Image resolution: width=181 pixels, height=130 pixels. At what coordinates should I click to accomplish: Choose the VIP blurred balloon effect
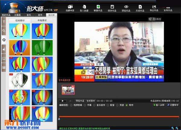(x=42, y=81)
